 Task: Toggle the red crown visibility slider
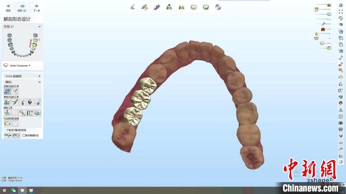[323, 29]
